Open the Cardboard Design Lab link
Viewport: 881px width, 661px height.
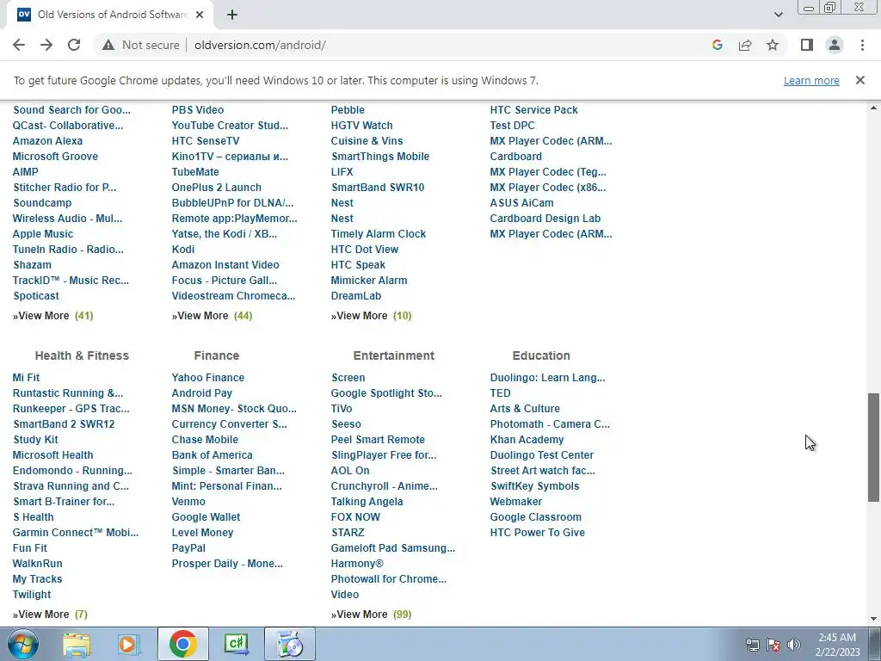click(545, 219)
